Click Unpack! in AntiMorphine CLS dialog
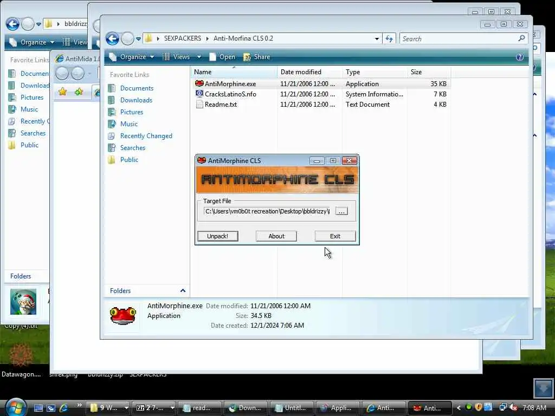Viewport: 555px width, 416px height. pos(217,236)
